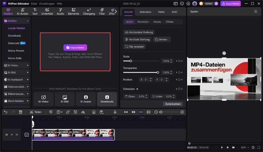The height and width of the screenshot is (152, 263).
Task: Click the mirror flip icon in timeline toolbar
Action: pyautogui.click(x=83, y=112)
